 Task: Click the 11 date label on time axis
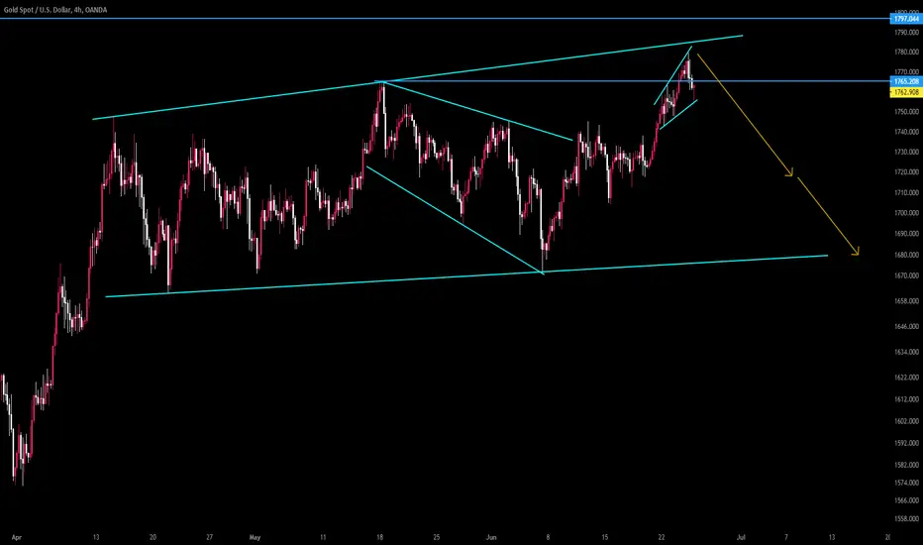point(323,537)
